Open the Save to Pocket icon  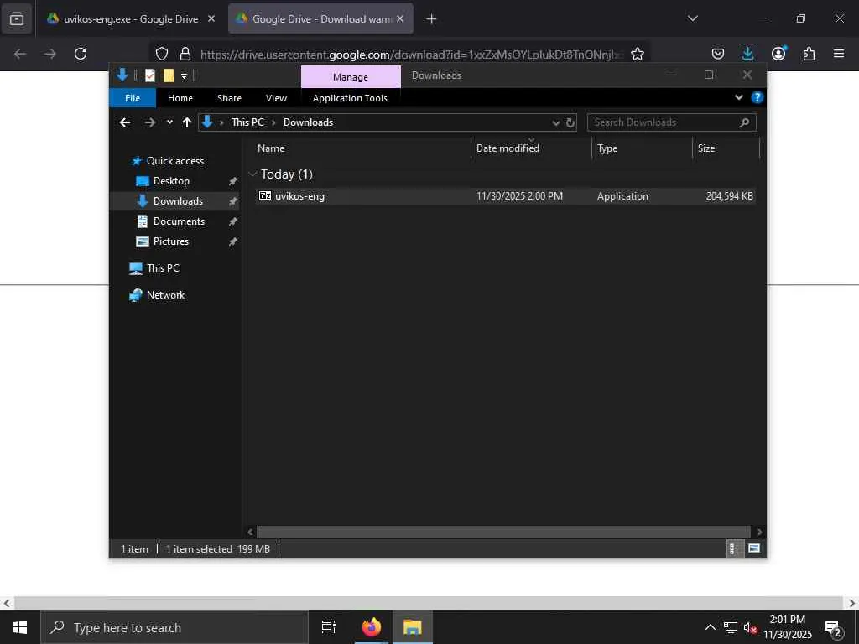pyautogui.click(x=718, y=54)
